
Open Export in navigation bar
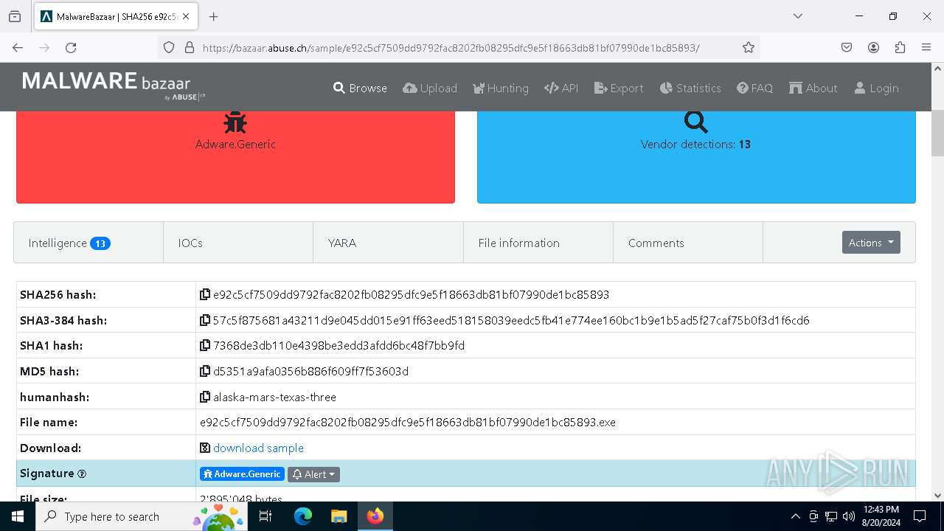tap(619, 88)
